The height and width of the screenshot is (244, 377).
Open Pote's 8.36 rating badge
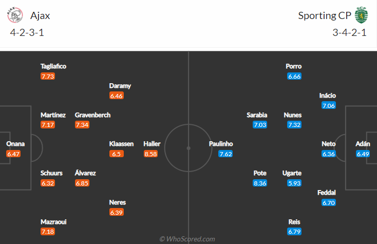pos(260,183)
